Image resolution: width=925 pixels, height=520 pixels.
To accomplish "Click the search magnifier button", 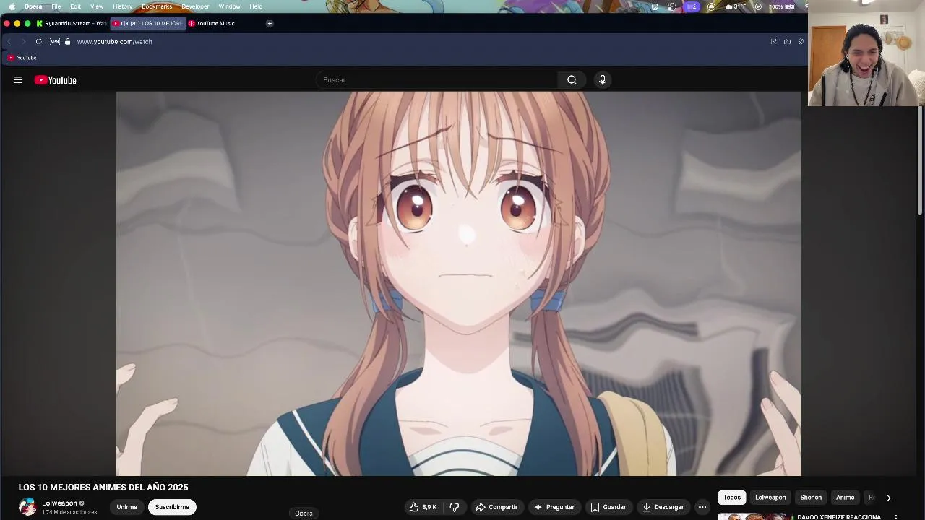I will (x=572, y=80).
